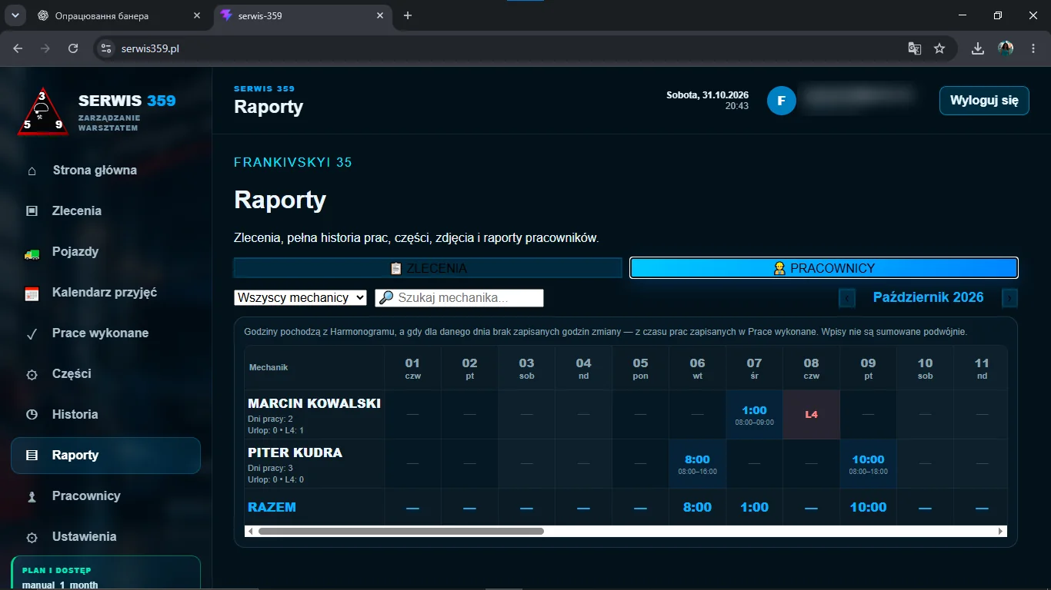Click the RAZEM totals row label
This screenshot has width=1051, height=590.
[x=272, y=508]
